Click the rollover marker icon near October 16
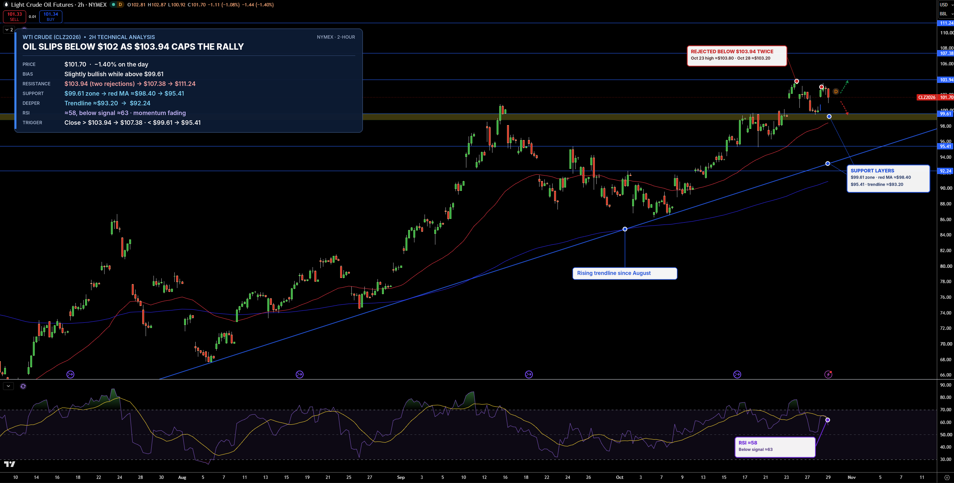This screenshot has width=954, height=483. pyautogui.click(x=737, y=374)
